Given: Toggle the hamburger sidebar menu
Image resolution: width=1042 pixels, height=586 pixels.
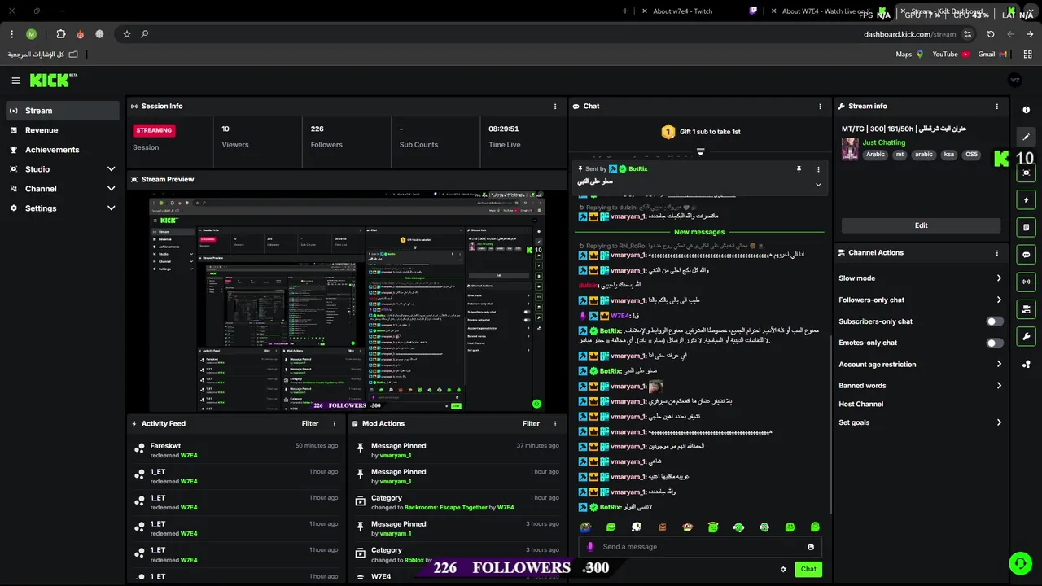Looking at the screenshot, I should pos(15,81).
